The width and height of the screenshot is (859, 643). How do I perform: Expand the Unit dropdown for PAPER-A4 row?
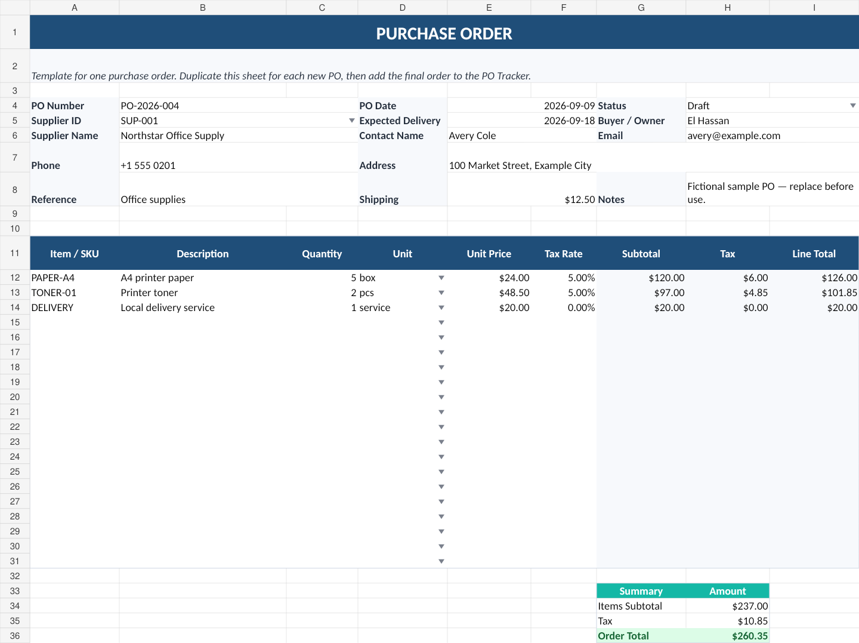[441, 278]
